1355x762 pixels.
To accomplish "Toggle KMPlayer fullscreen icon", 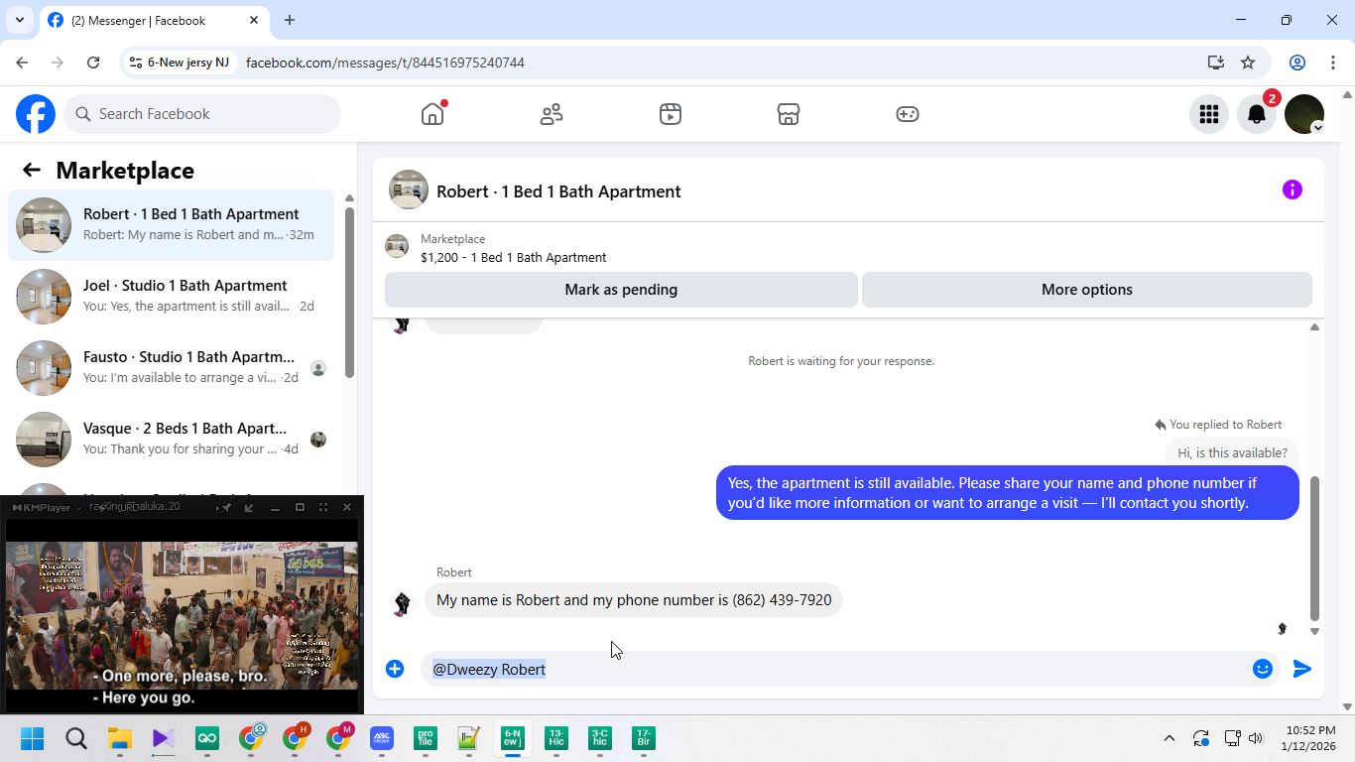I will pyautogui.click(x=323, y=507).
